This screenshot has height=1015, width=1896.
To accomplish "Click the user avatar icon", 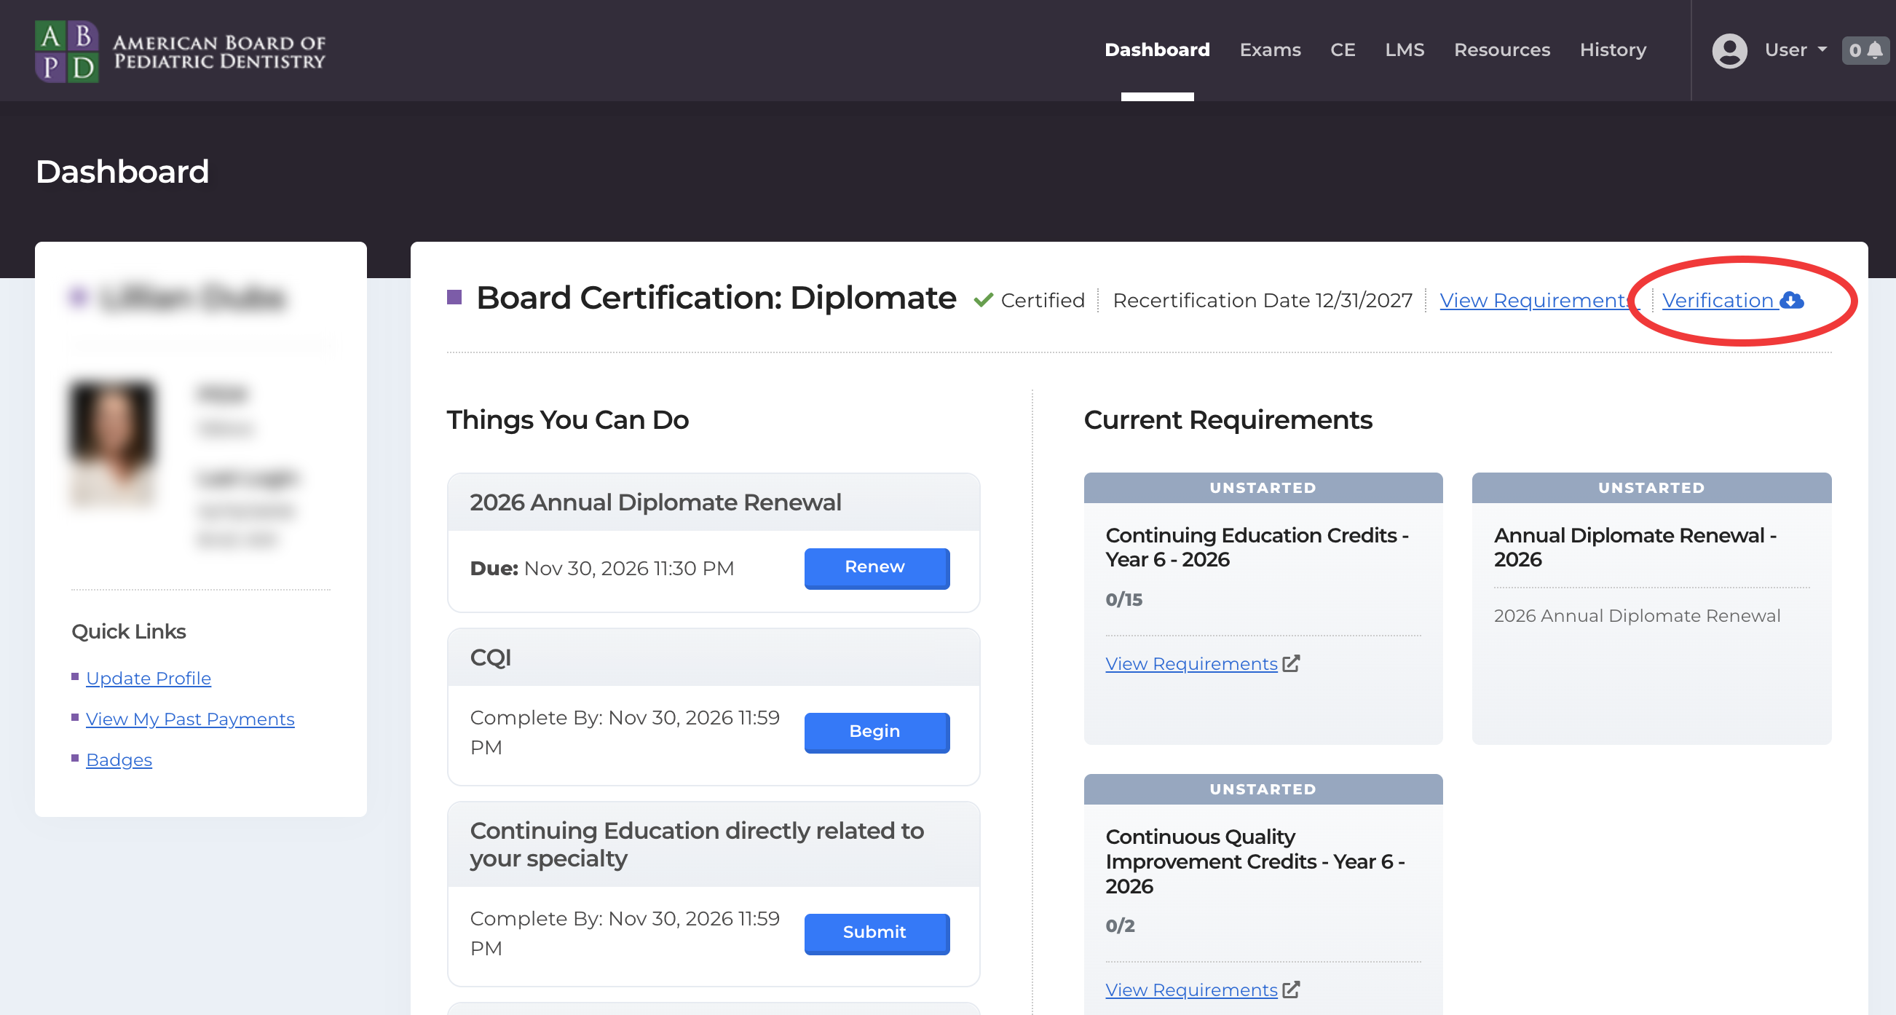I will 1729,51.
